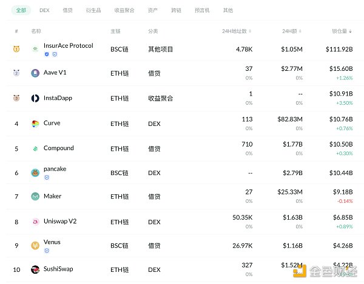Select the 全部 category filter
364x284 pixels.
click(x=21, y=10)
